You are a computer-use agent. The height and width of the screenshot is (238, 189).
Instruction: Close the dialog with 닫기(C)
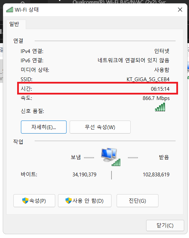165,225
